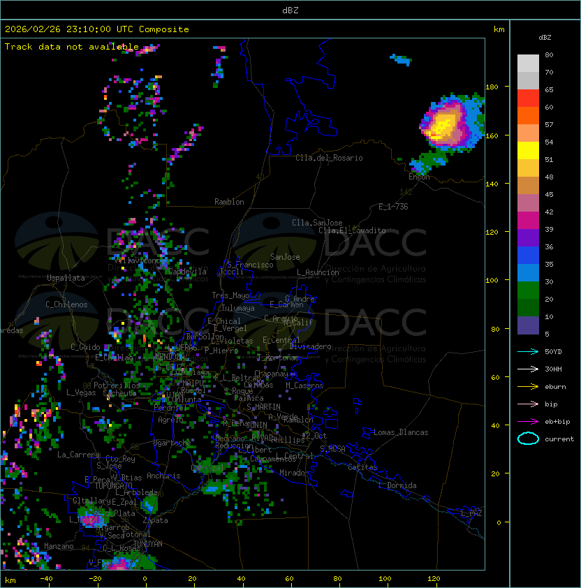The height and width of the screenshot is (588, 581).
Task: Select the orange swatch below red in scale
Action: (x=528, y=116)
